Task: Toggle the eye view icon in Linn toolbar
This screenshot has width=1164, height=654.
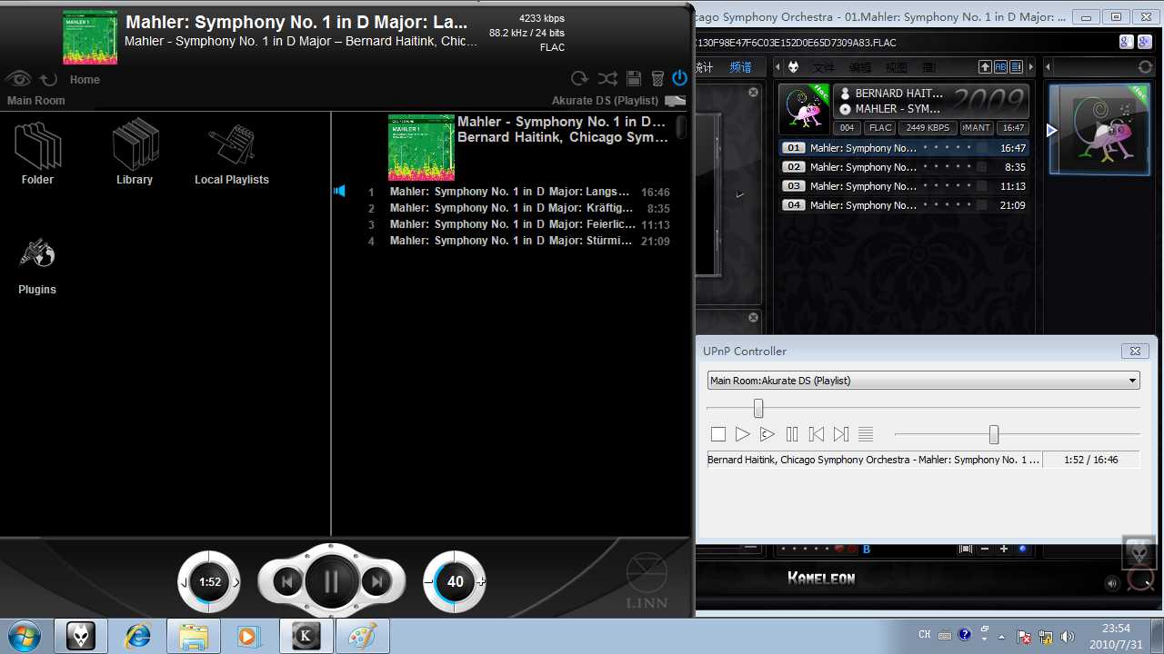Action: pyautogui.click(x=18, y=79)
